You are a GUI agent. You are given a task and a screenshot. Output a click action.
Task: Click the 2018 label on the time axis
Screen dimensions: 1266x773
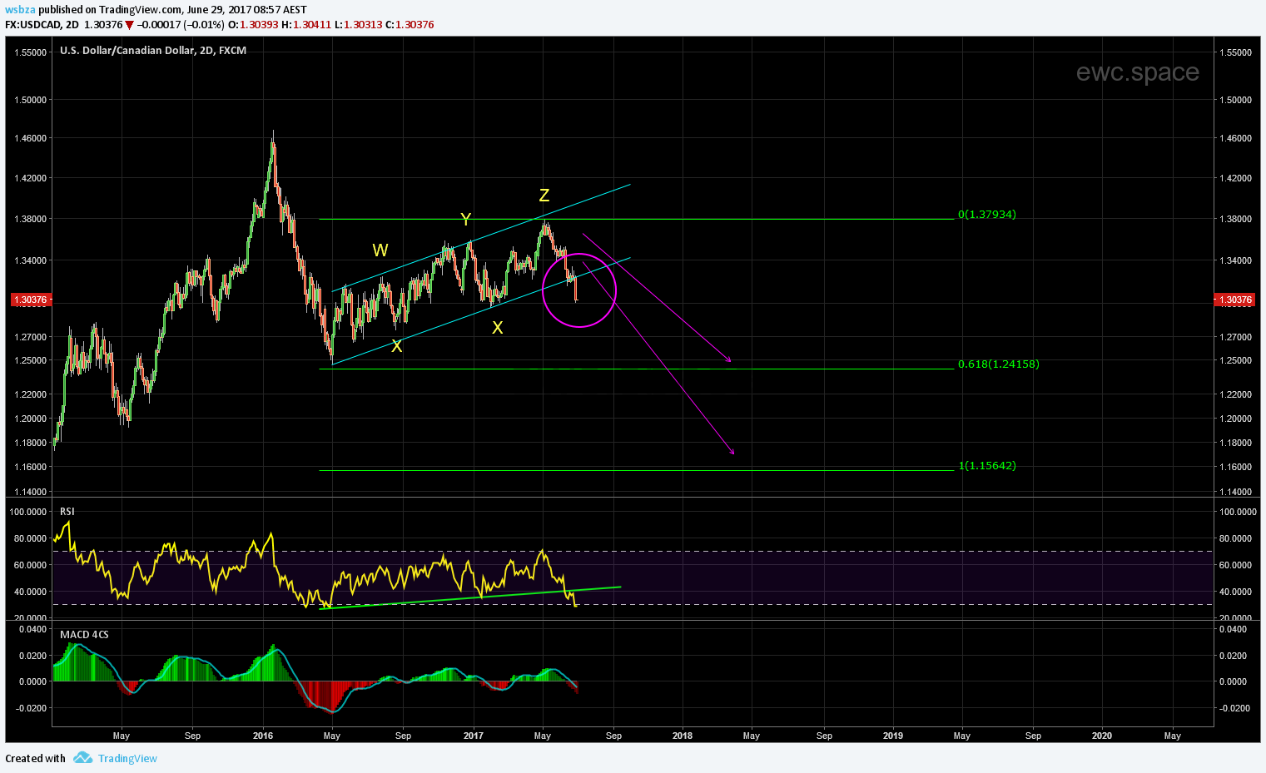(x=682, y=736)
